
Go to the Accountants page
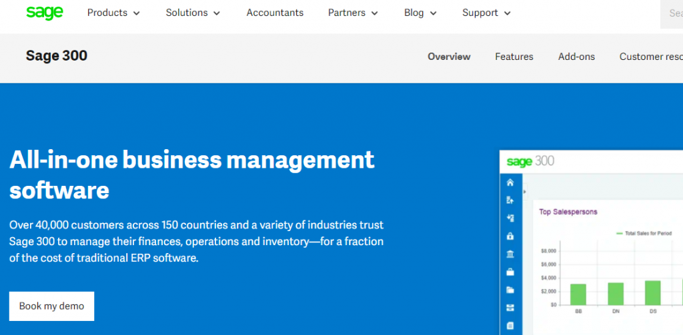point(275,13)
